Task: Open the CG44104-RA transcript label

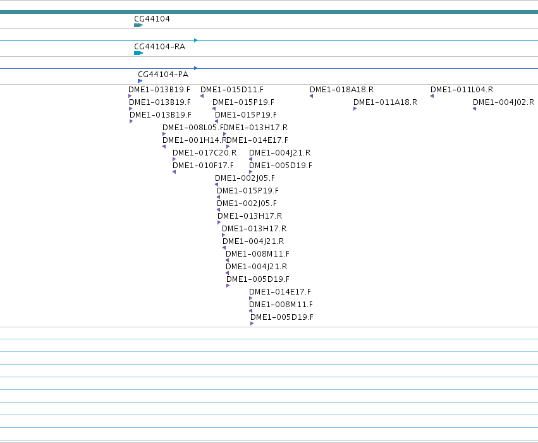Action: 160,47
